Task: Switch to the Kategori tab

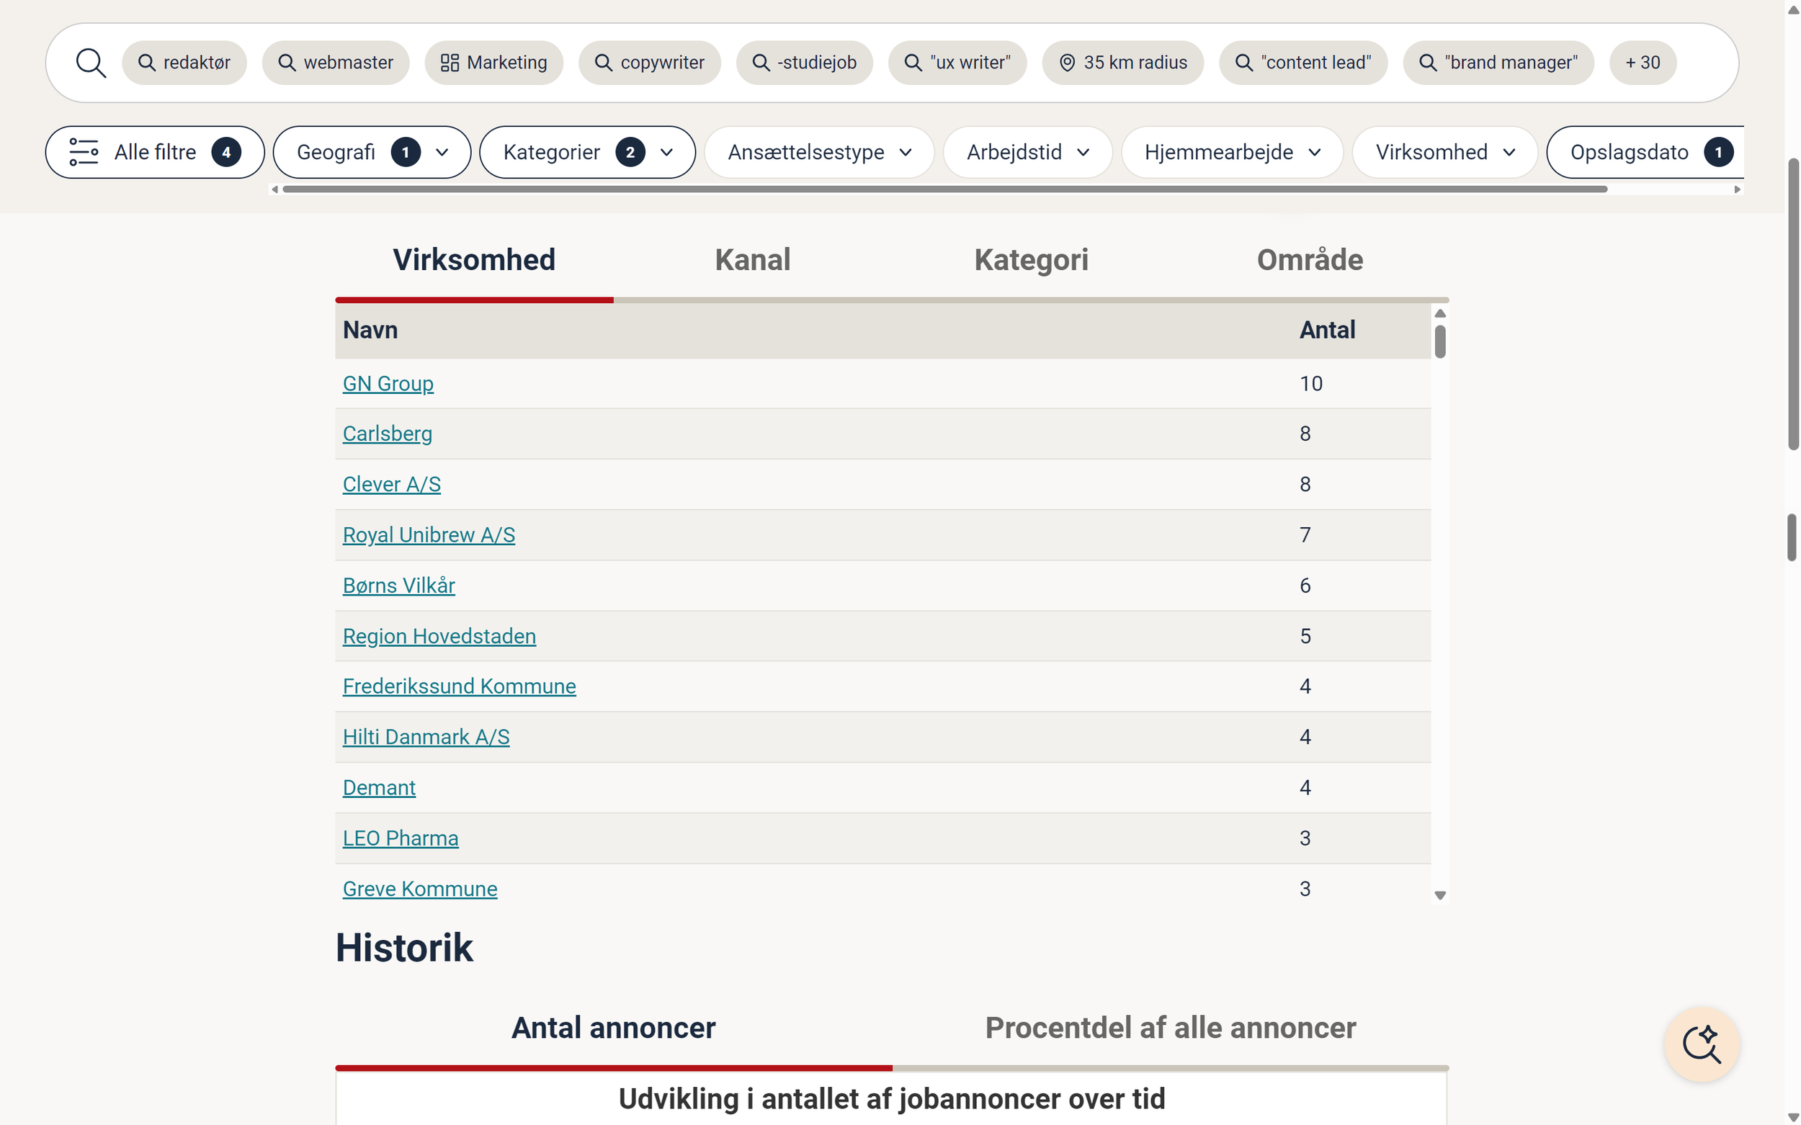Action: tap(1031, 260)
